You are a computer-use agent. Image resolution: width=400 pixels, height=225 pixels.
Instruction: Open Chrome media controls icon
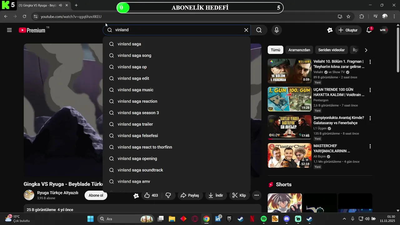(376, 17)
